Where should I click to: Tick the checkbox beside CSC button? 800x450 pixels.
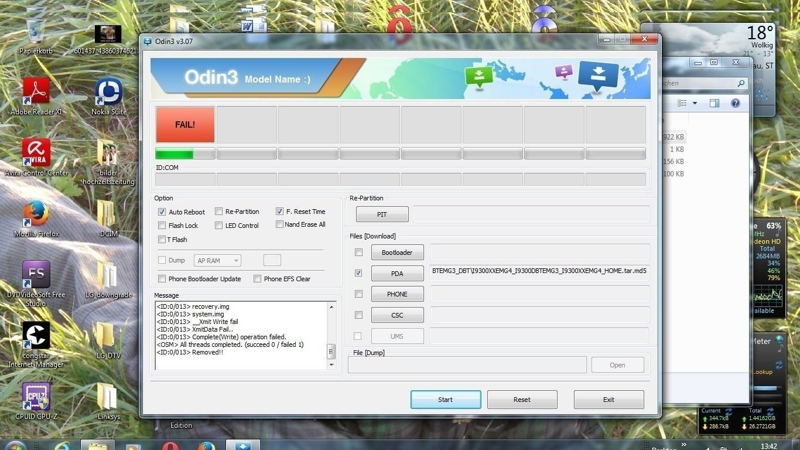[x=358, y=315]
